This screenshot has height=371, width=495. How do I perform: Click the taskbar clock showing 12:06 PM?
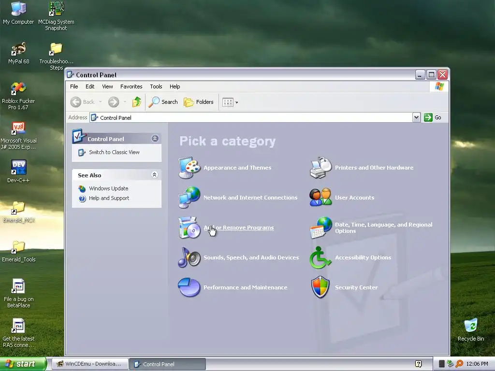click(x=477, y=364)
